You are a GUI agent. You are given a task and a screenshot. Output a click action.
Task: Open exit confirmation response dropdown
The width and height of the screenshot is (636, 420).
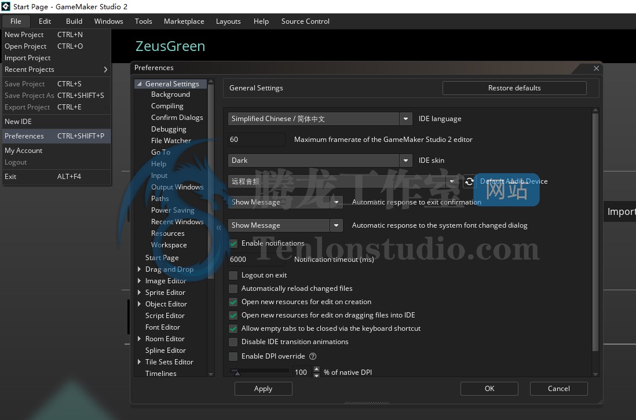click(x=337, y=202)
